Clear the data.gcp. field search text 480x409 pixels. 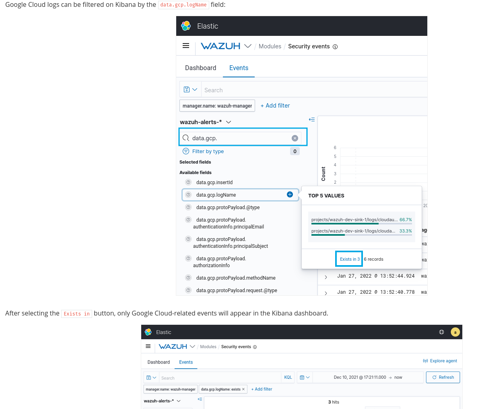click(295, 138)
